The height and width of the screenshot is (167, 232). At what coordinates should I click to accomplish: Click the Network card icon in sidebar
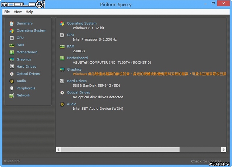pos(12,96)
